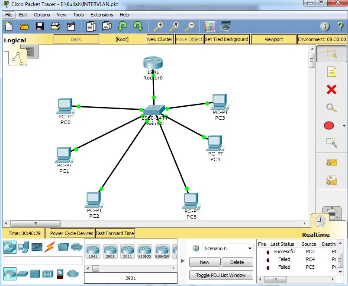Pick the 1941 router in device list
Screen dimensions: 348x286
point(93,251)
